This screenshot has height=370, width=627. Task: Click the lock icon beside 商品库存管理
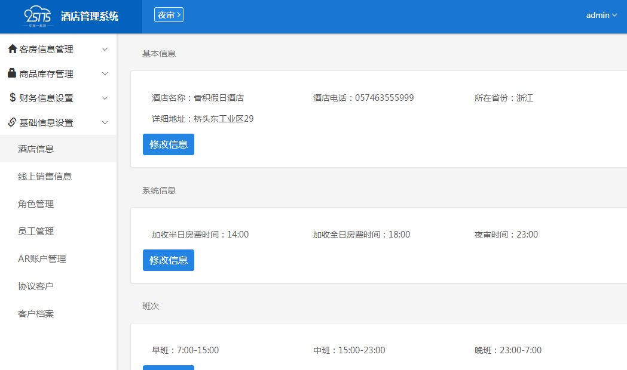(12, 73)
